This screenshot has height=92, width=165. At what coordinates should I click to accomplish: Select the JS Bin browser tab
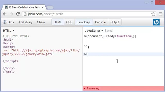(x=24, y=7)
